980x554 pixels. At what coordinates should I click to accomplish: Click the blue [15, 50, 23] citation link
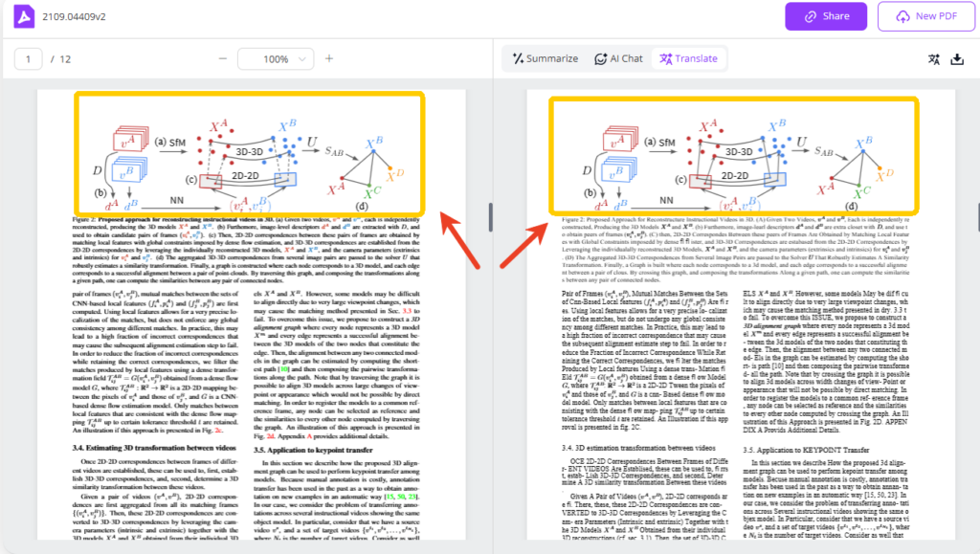click(403, 496)
